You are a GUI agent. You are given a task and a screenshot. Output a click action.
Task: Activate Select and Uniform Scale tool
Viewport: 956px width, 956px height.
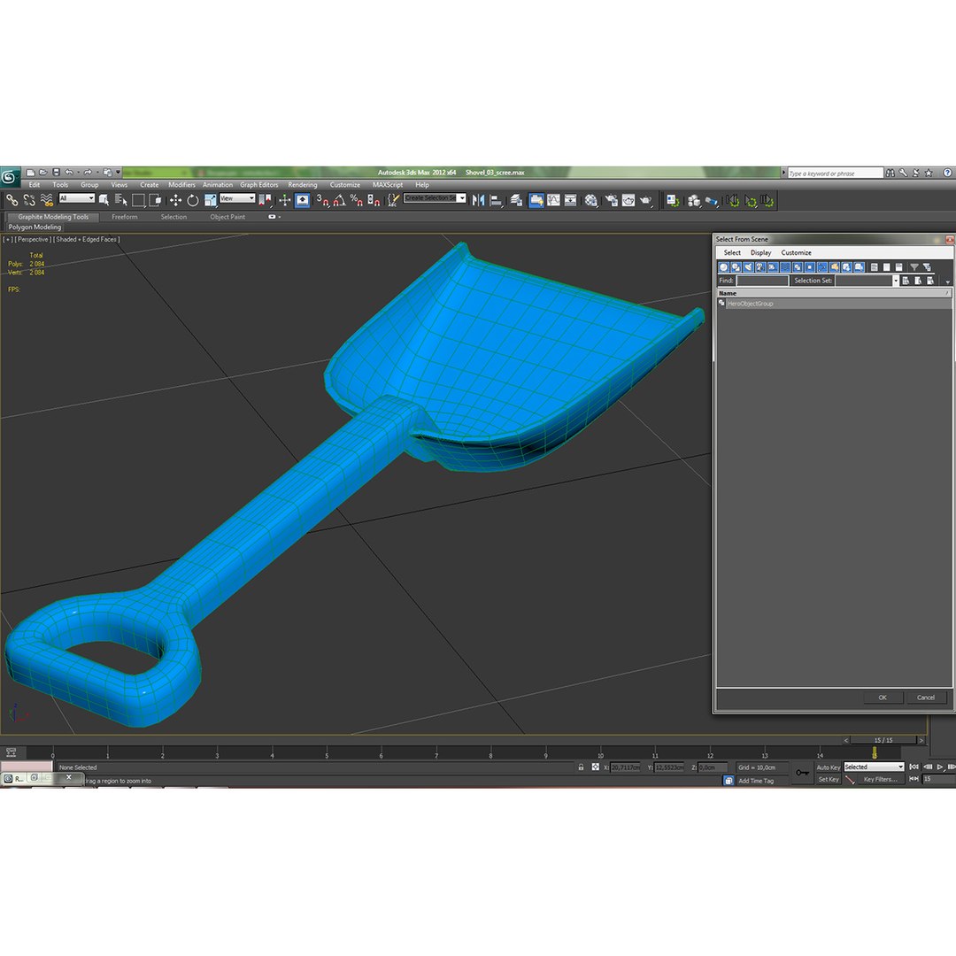click(211, 200)
